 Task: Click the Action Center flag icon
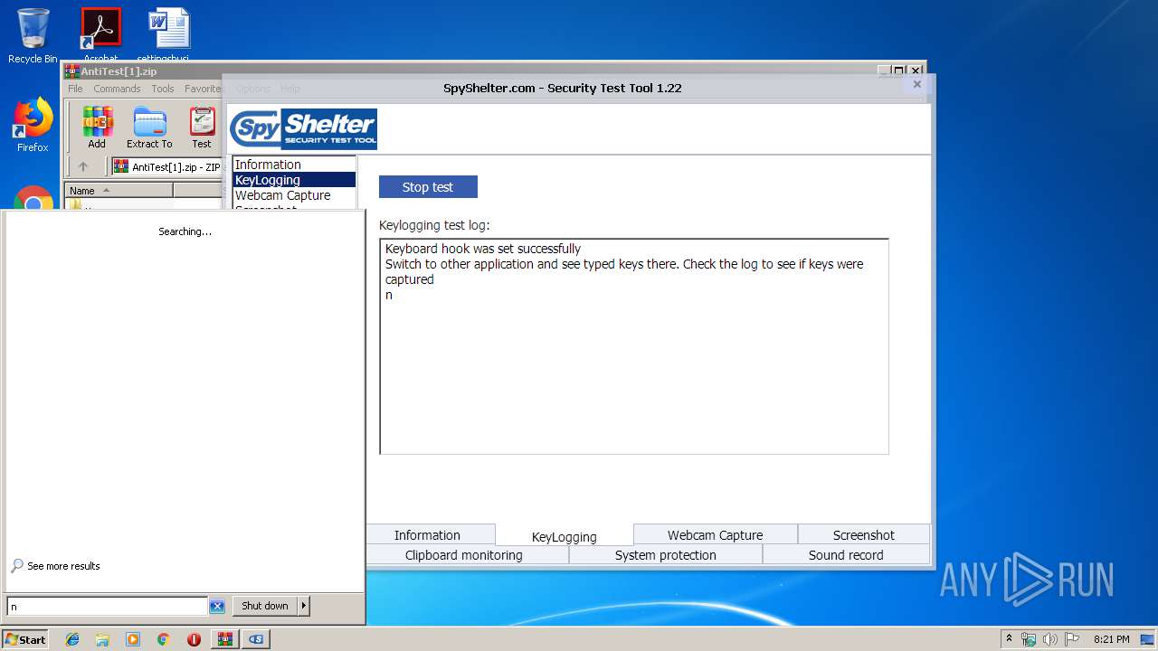pos(1072,639)
